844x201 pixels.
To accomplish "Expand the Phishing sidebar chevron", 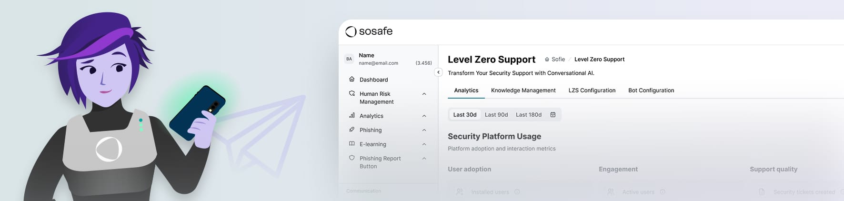I will [x=424, y=130].
